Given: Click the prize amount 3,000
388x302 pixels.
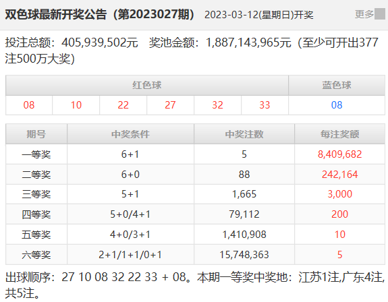Looking at the screenshot, I should [x=339, y=194].
